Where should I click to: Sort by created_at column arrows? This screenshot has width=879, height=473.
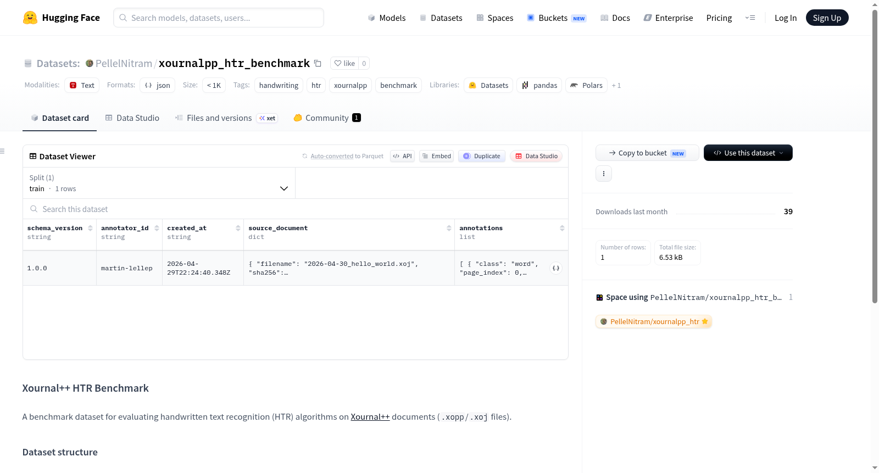[238, 228]
